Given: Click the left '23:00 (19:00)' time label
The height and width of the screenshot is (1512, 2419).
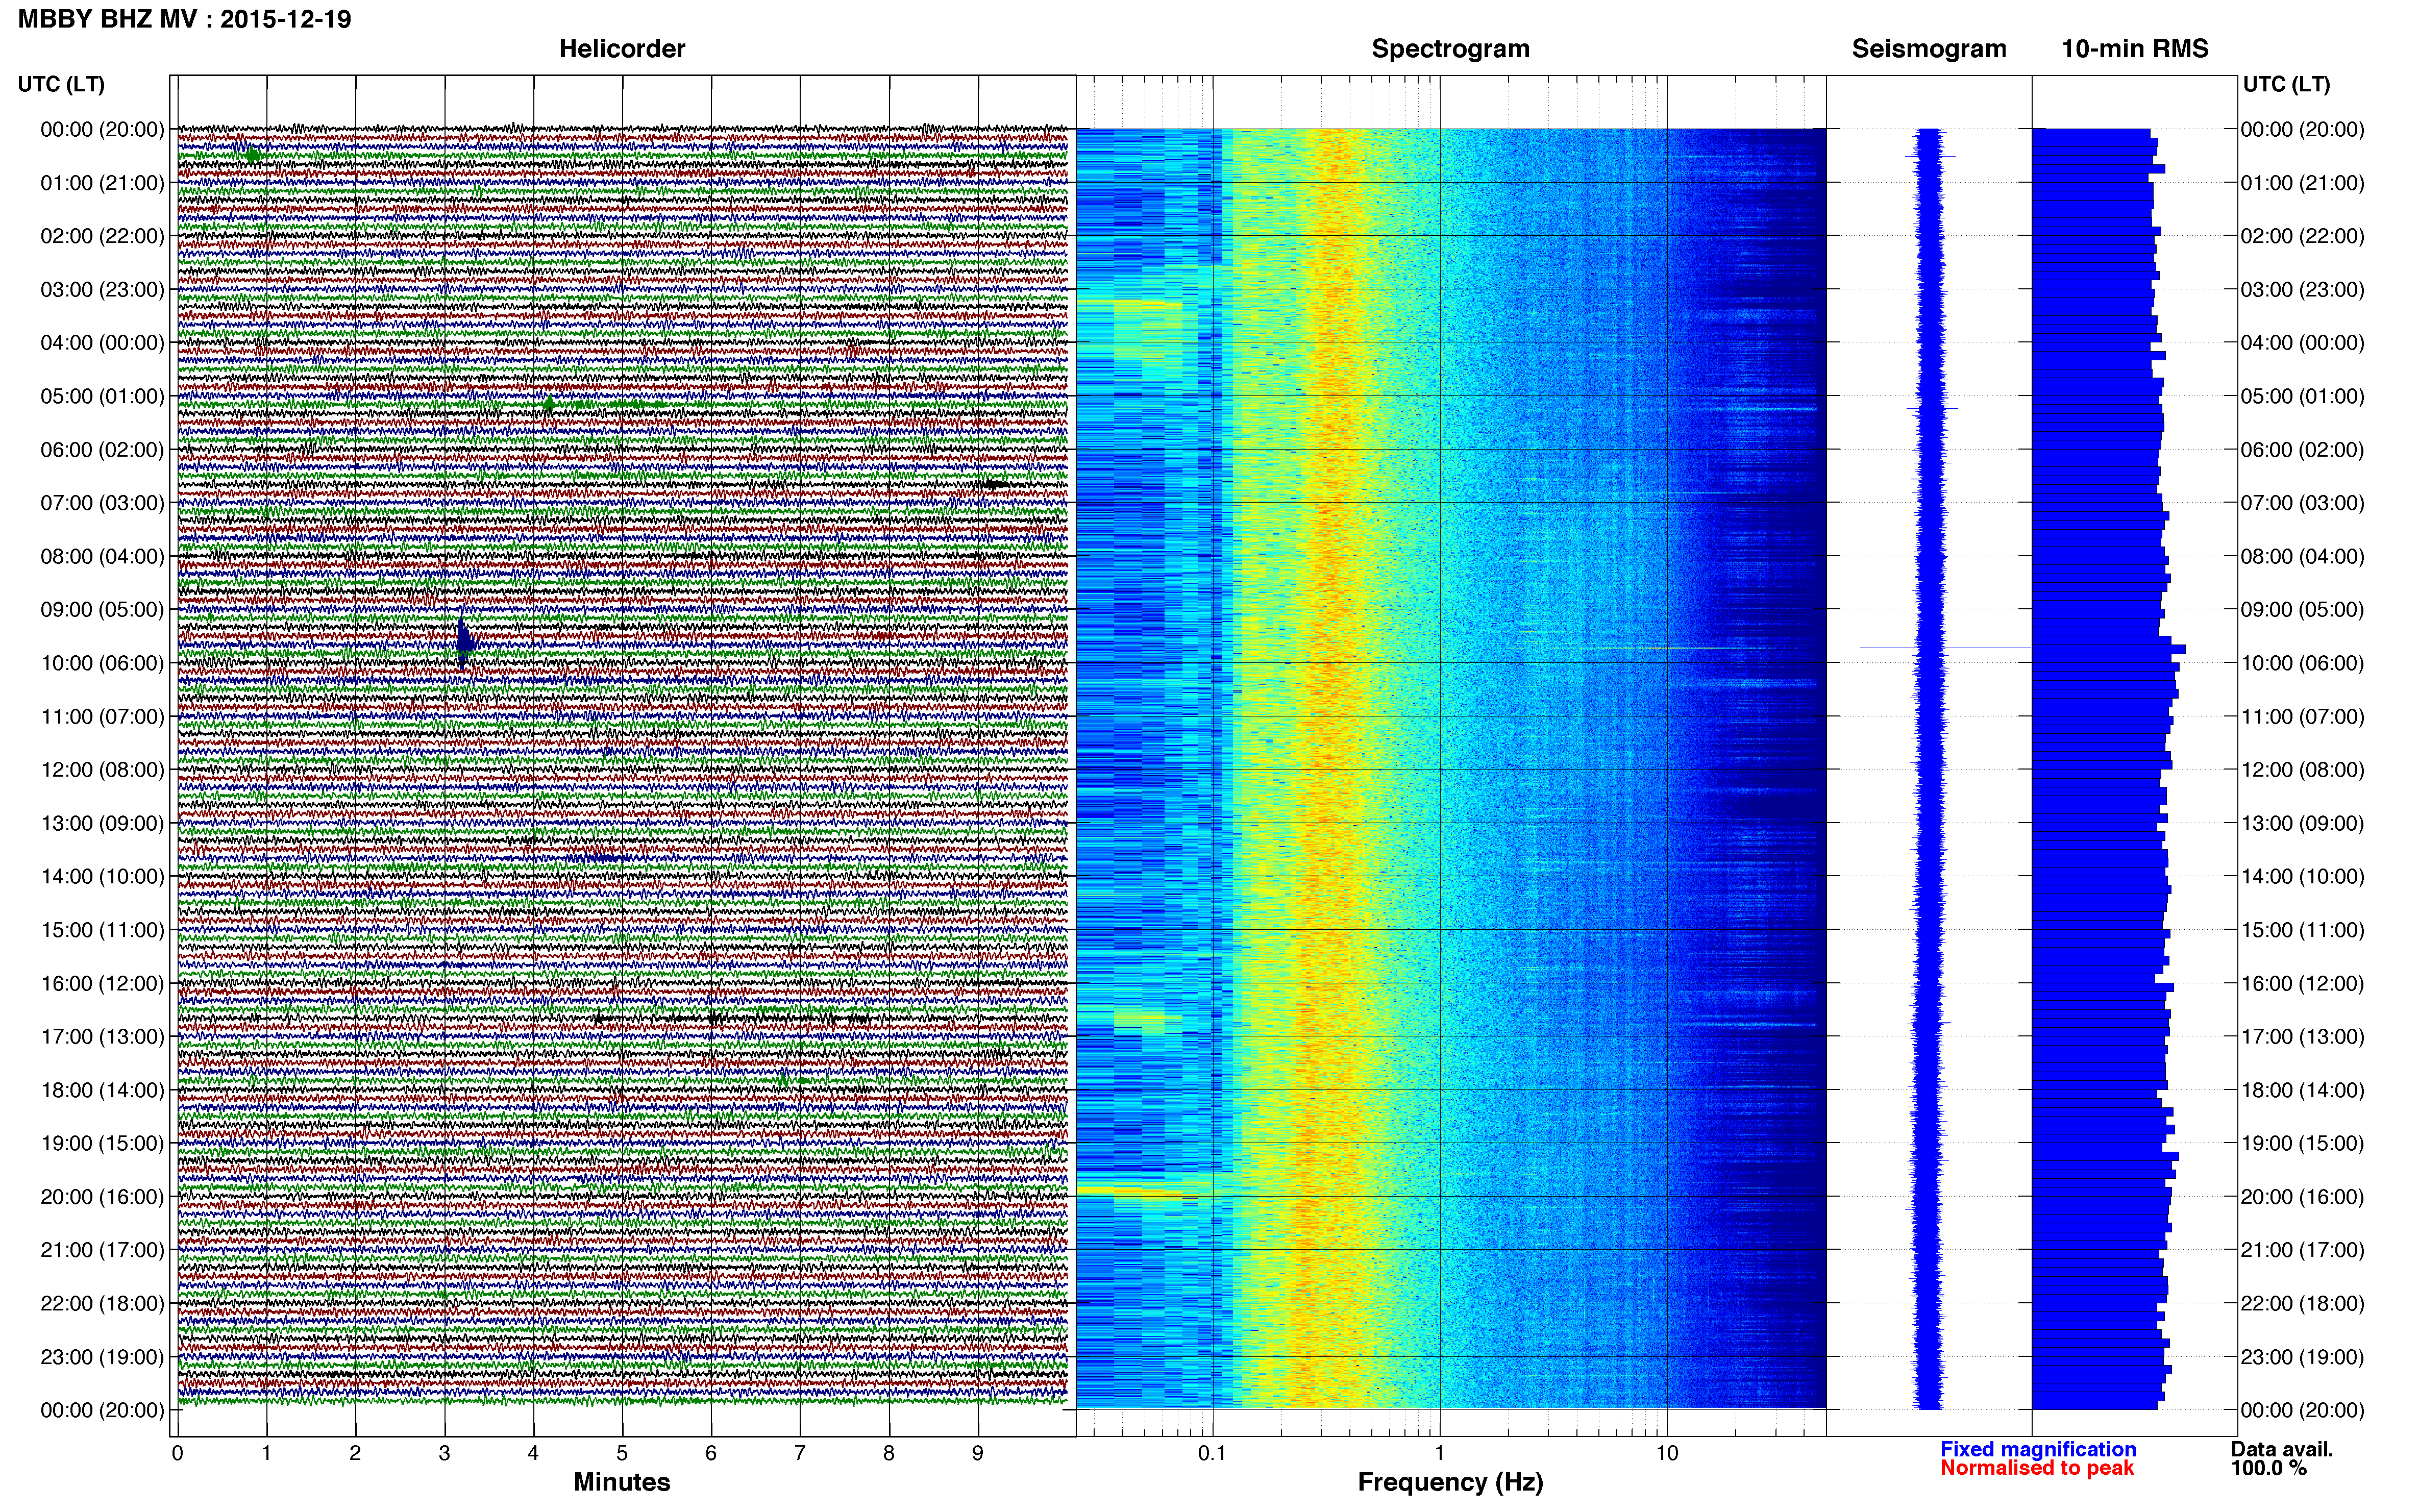Looking at the screenshot, I should click(x=102, y=1357).
